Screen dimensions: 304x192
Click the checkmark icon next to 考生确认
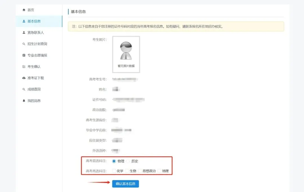[x=24, y=67]
